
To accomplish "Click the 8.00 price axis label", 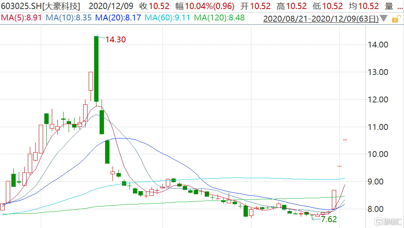I will (375, 209).
